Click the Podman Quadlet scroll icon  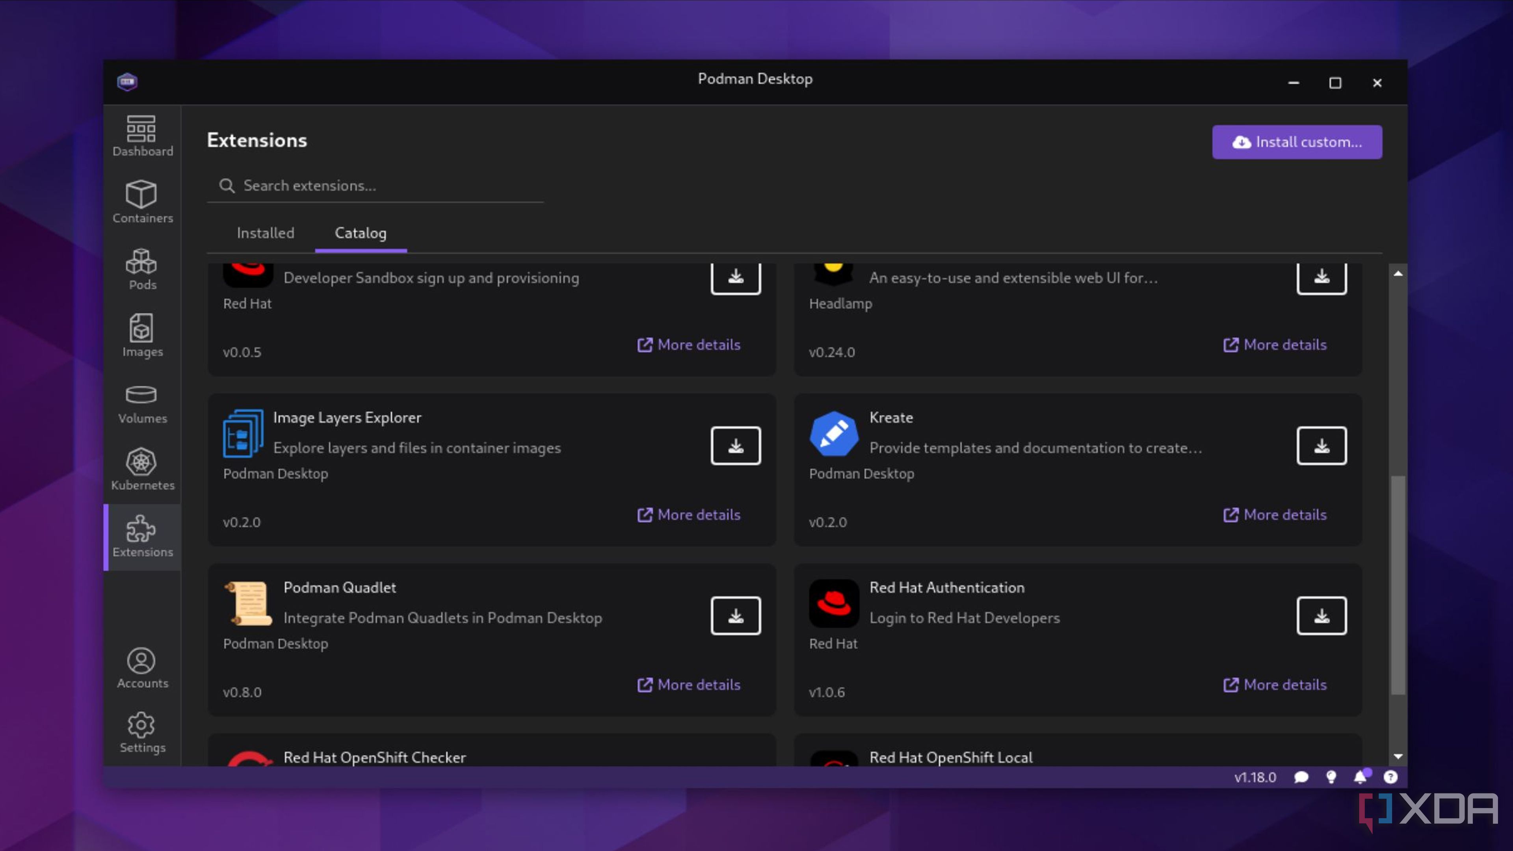249,604
